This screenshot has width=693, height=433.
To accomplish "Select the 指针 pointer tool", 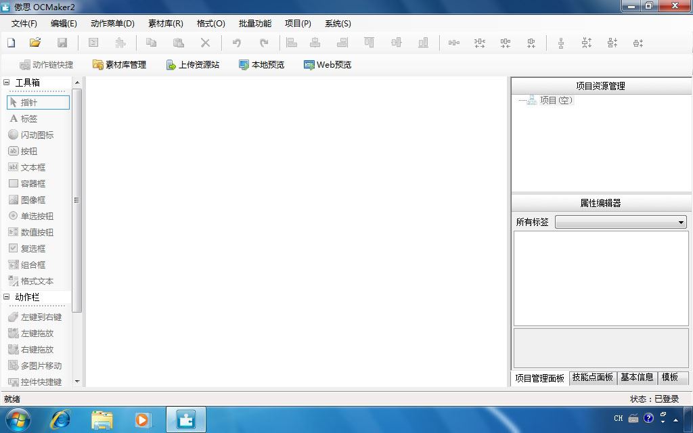I will click(39, 103).
